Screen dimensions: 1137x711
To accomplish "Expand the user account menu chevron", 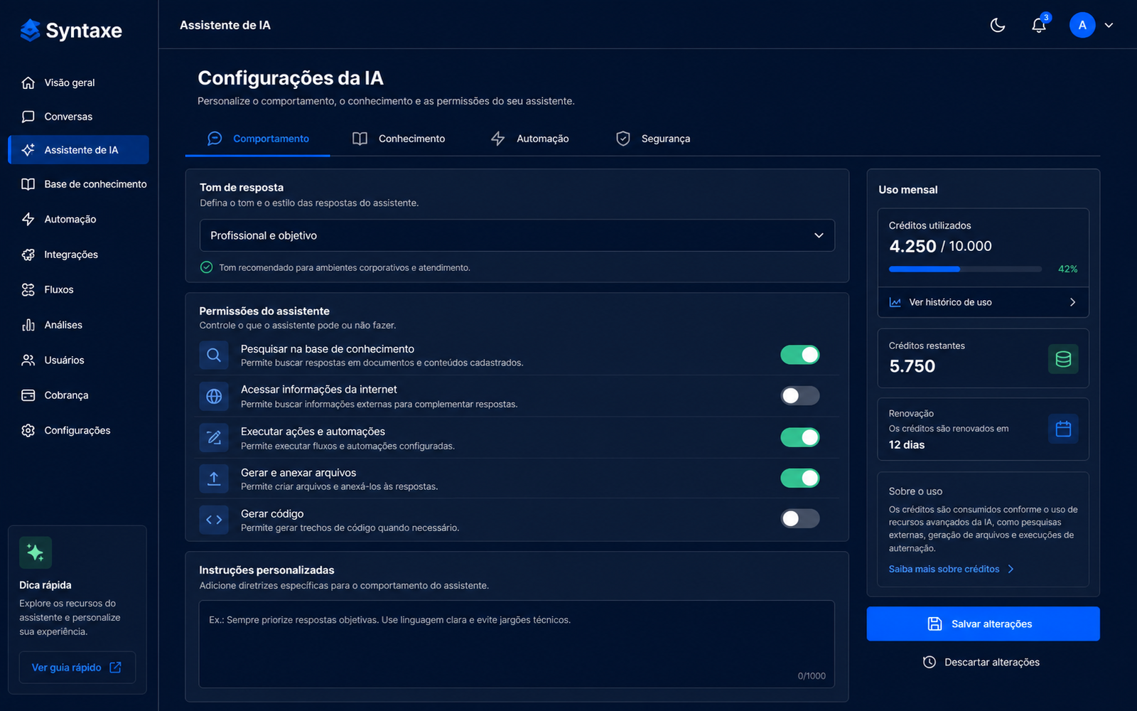I will (1109, 26).
